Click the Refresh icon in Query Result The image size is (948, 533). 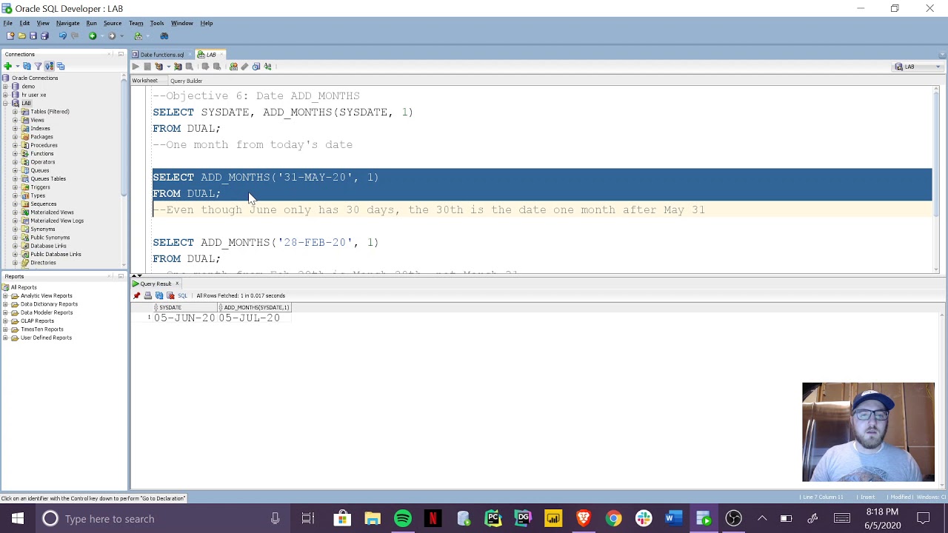coord(158,295)
